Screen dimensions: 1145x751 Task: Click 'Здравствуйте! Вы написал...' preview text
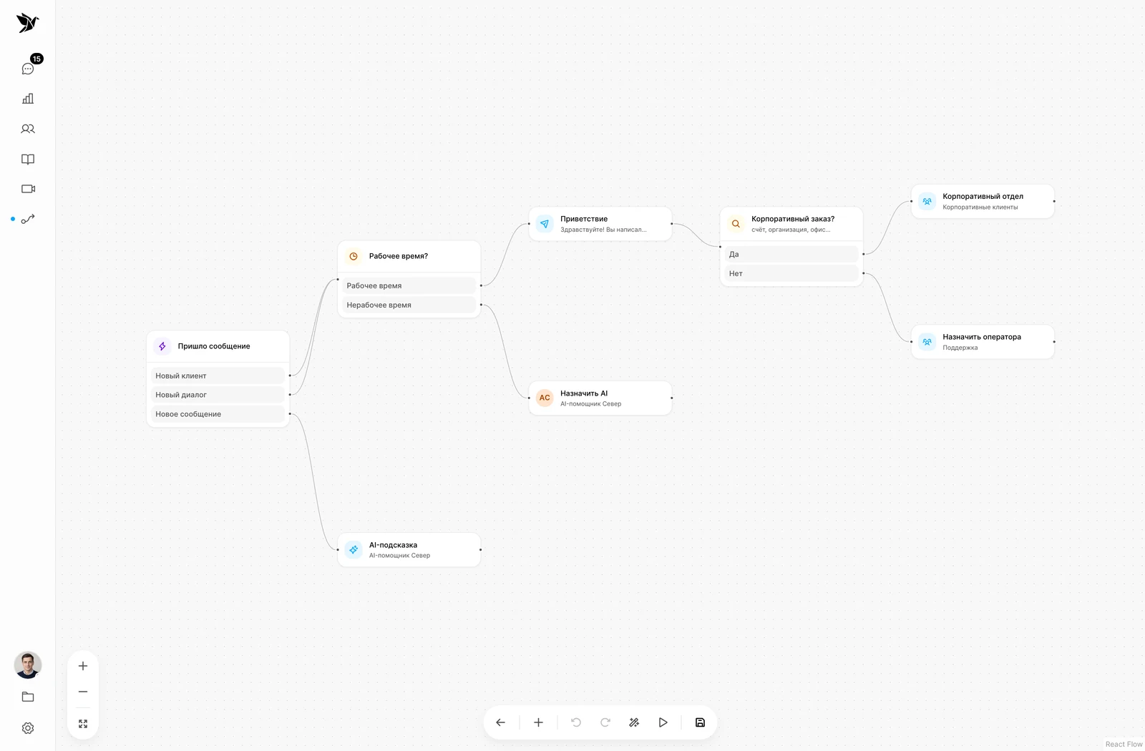tap(603, 230)
